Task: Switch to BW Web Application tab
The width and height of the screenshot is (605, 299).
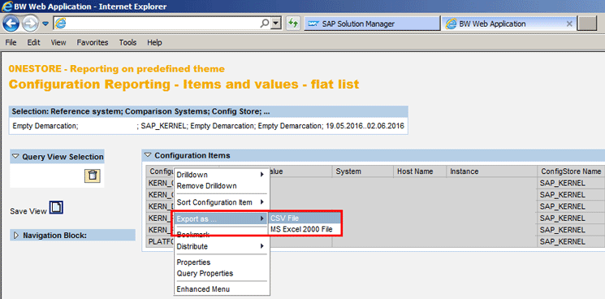Action: [x=508, y=24]
